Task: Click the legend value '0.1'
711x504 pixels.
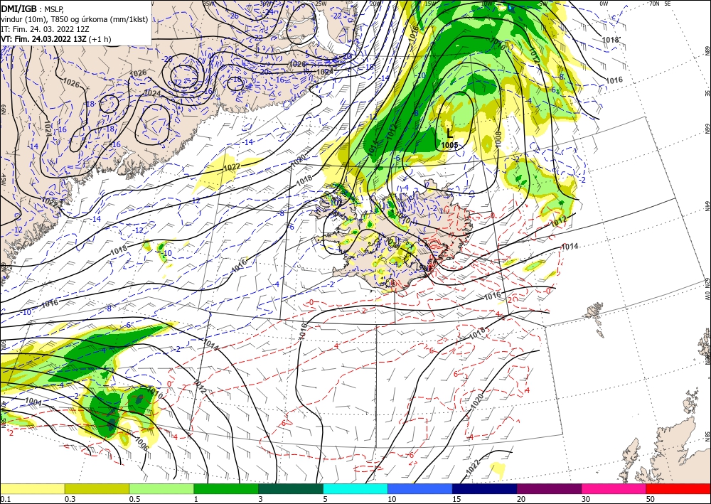Action: (4, 499)
